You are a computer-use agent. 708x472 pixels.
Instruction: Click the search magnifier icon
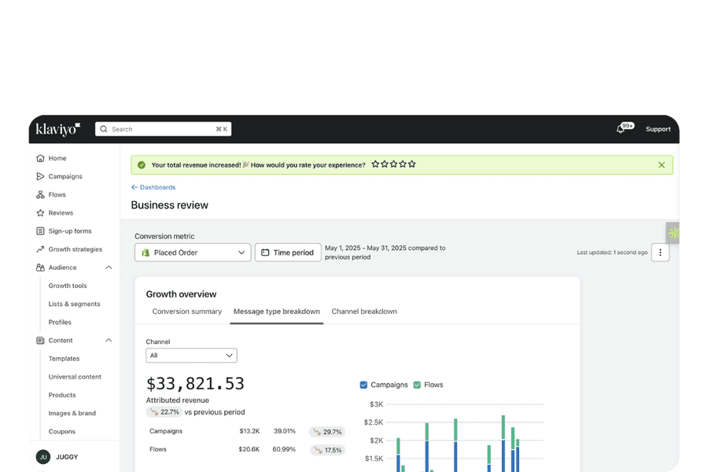(103, 129)
